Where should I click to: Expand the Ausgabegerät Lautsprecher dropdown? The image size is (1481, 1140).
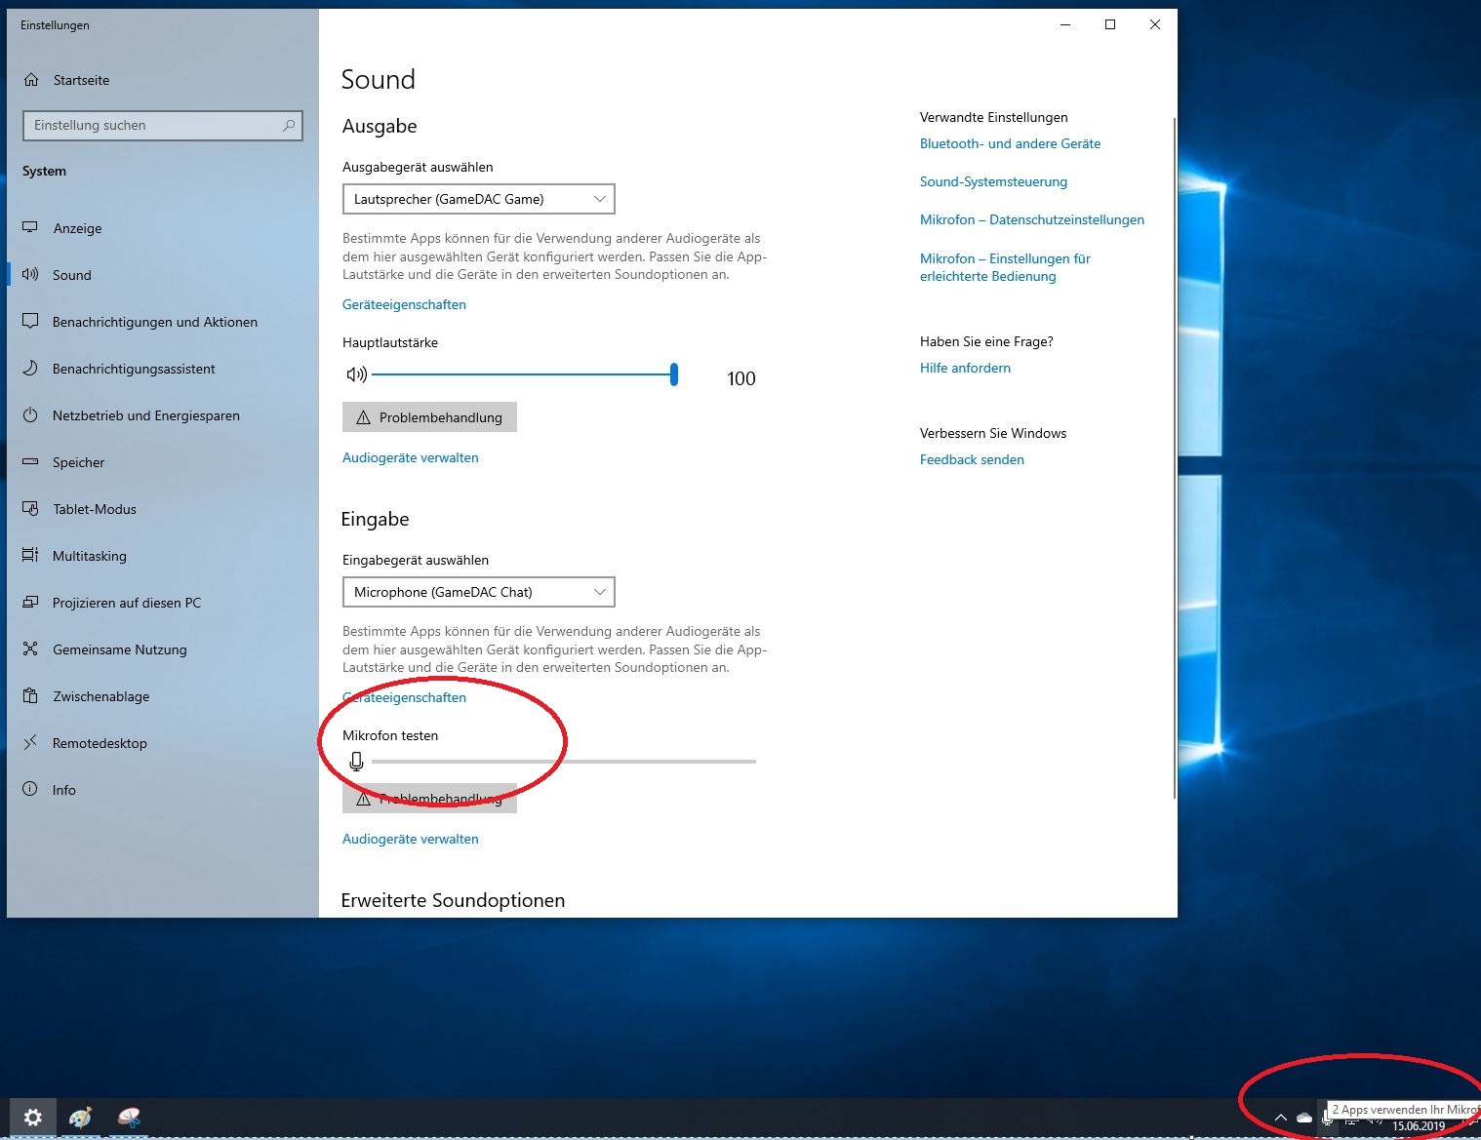click(479, 199)
